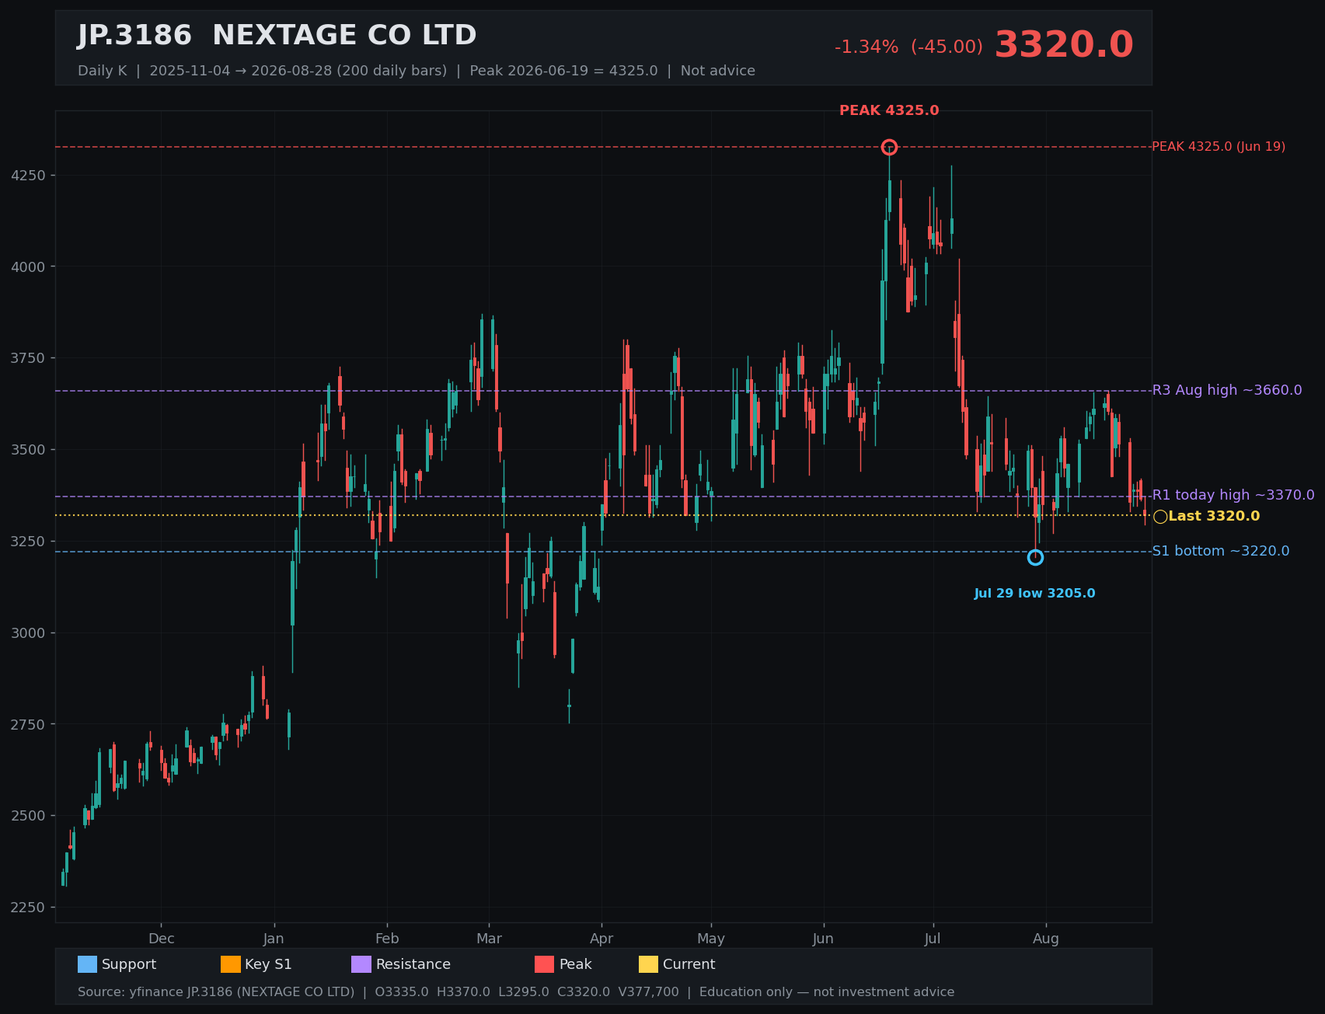Select the red peak circle marker on the chart

coord(889,147)
